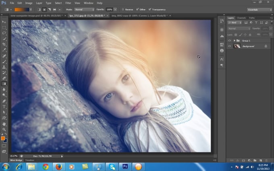Select the Brush tool
This screenshot has width=274, height=171.
coord(4,62)
